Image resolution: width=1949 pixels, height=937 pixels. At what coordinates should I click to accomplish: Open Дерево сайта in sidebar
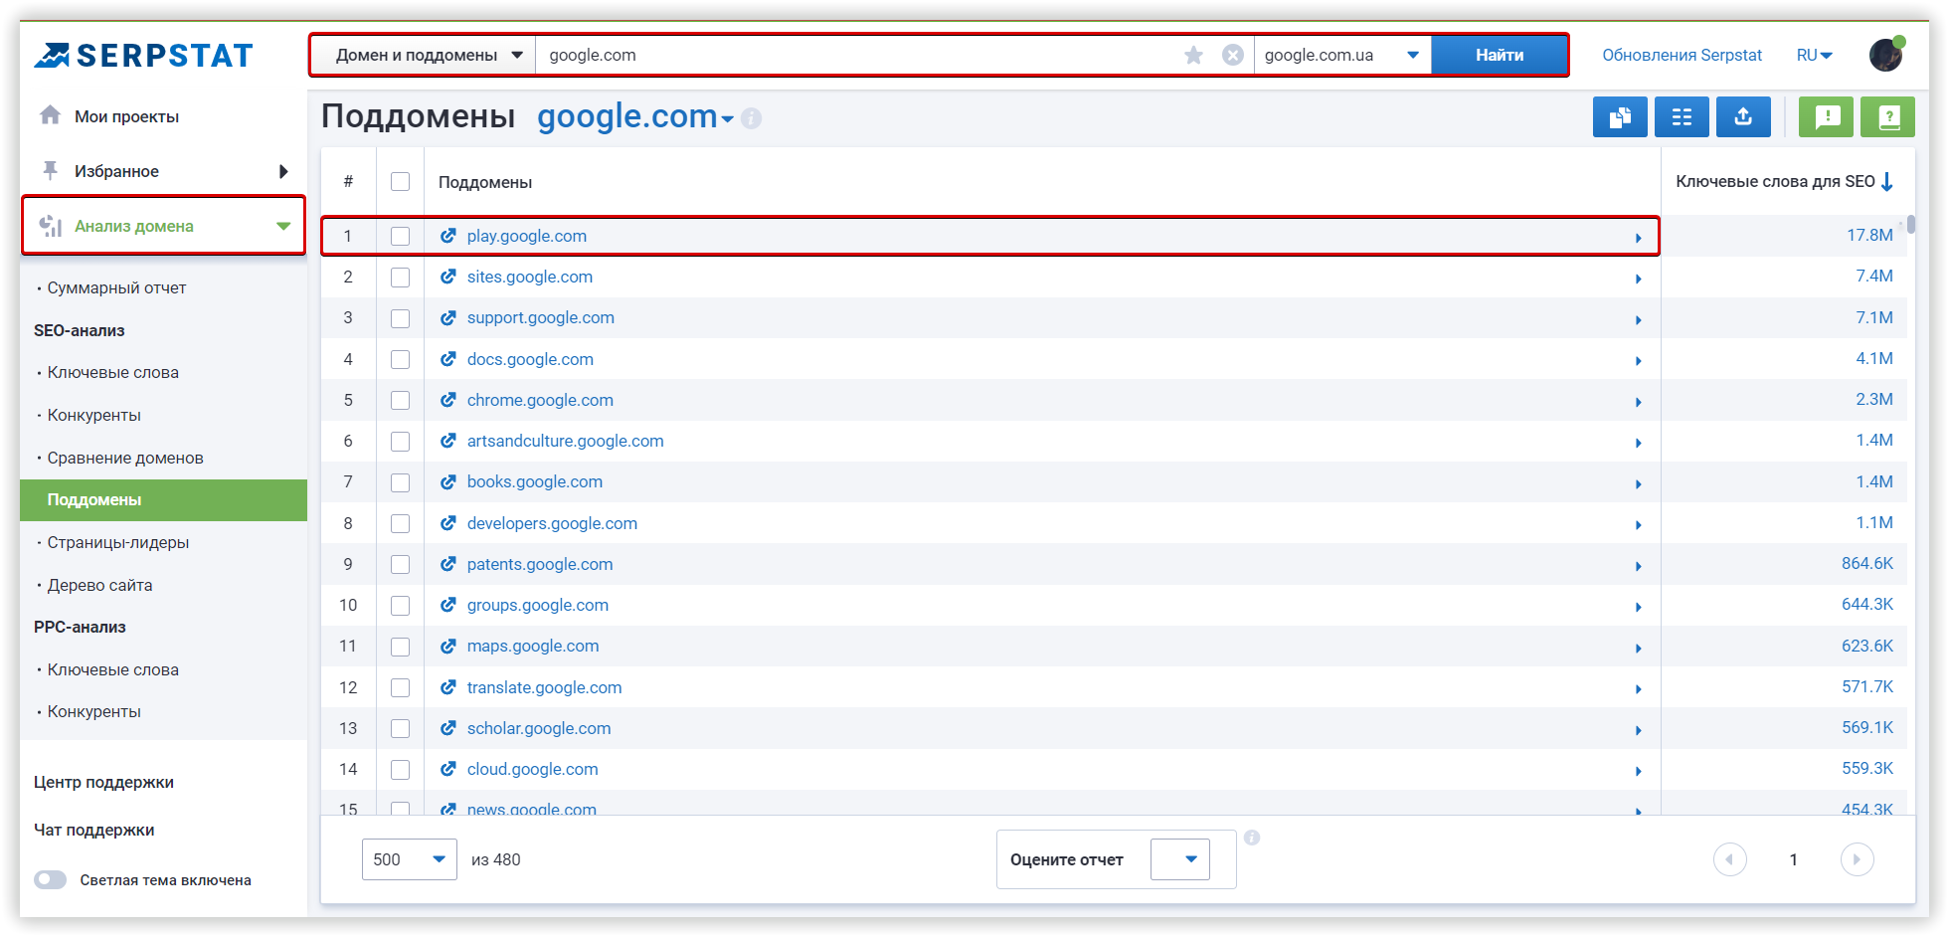tap(99, 585)
